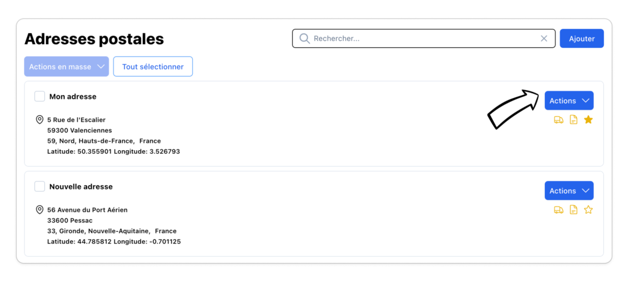Viewport: 632px width, 282px height.
Task: Check the Mon adresse checkbox
Action: [40, 96]
